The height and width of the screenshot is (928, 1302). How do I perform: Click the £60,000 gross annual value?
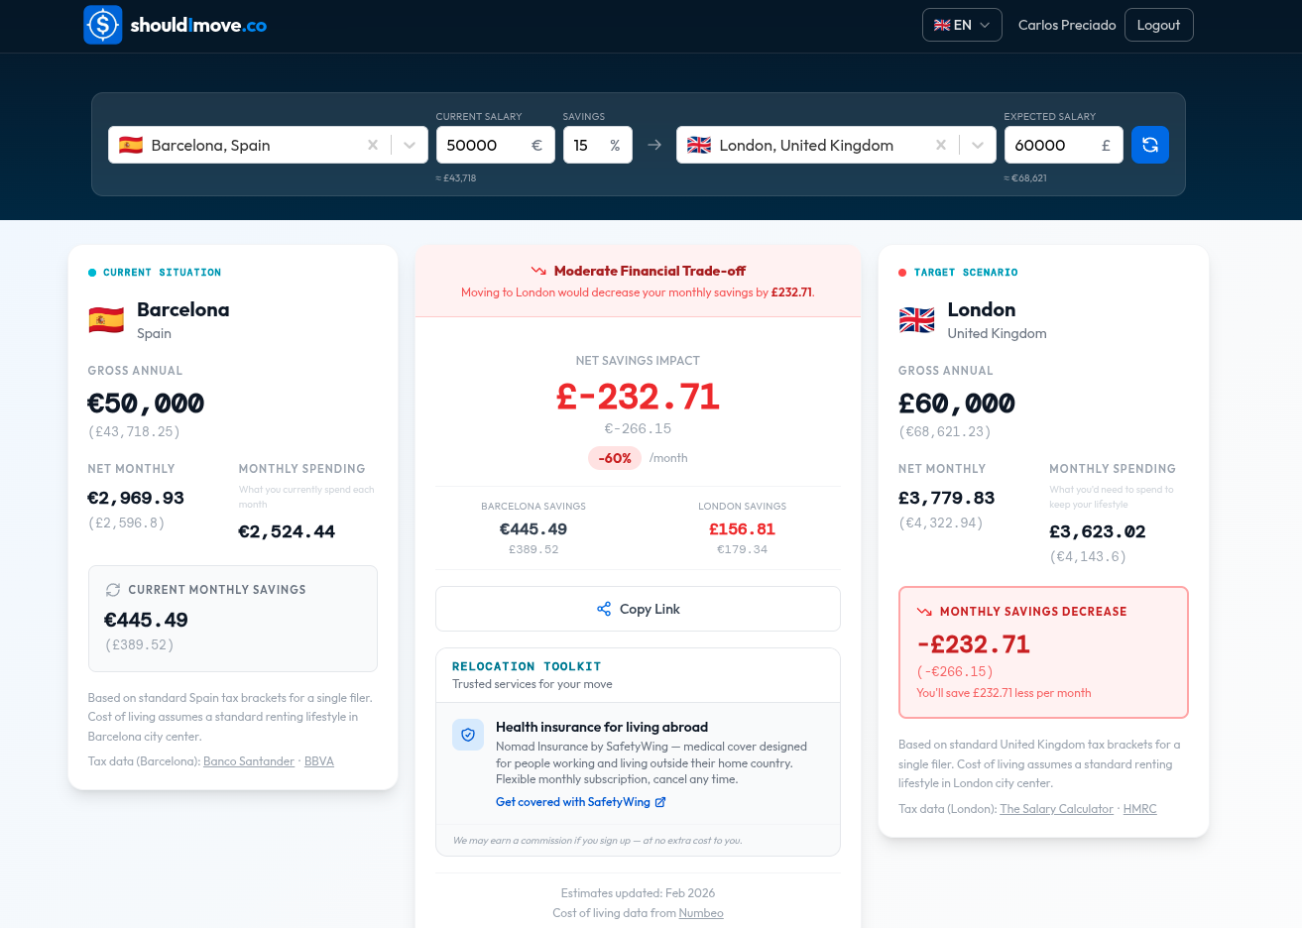click(x=957, y=404)
